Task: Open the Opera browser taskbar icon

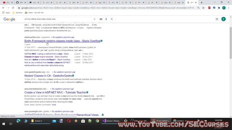Action: point(69,121)
